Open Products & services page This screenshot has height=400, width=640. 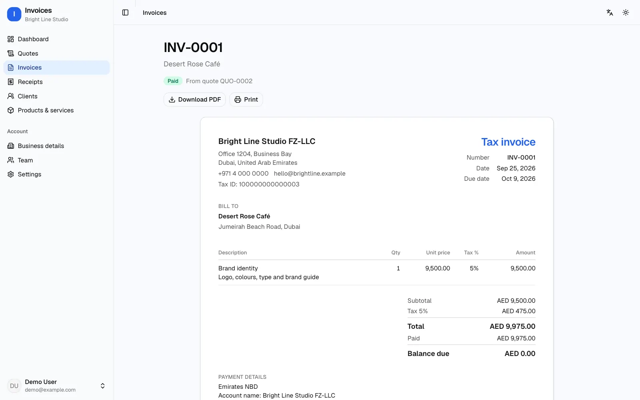56,110
